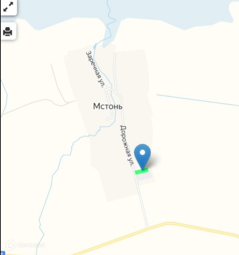
Task: Click the Мстонь village label
Action: click(x=108, y=106)
